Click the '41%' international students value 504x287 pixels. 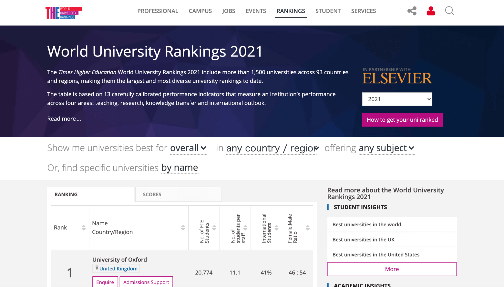point(266,273)
